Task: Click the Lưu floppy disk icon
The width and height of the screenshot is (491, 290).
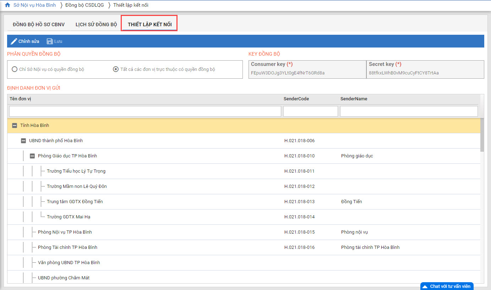Action: pyautogui.click(x=50, y=41)
